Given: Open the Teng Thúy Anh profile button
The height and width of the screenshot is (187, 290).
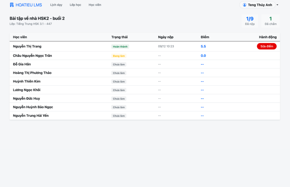Looking at the screenshot, I should click(257, 5).
